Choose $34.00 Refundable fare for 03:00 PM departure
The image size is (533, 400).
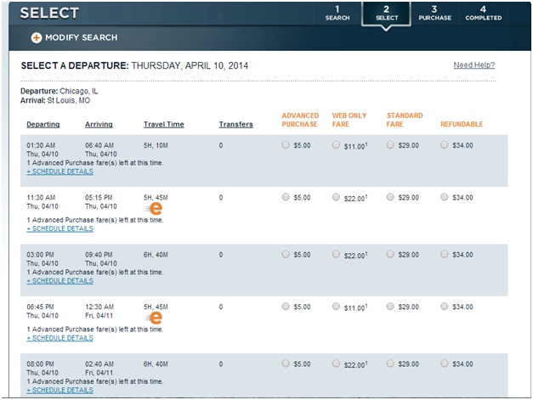tap(445, 254)
